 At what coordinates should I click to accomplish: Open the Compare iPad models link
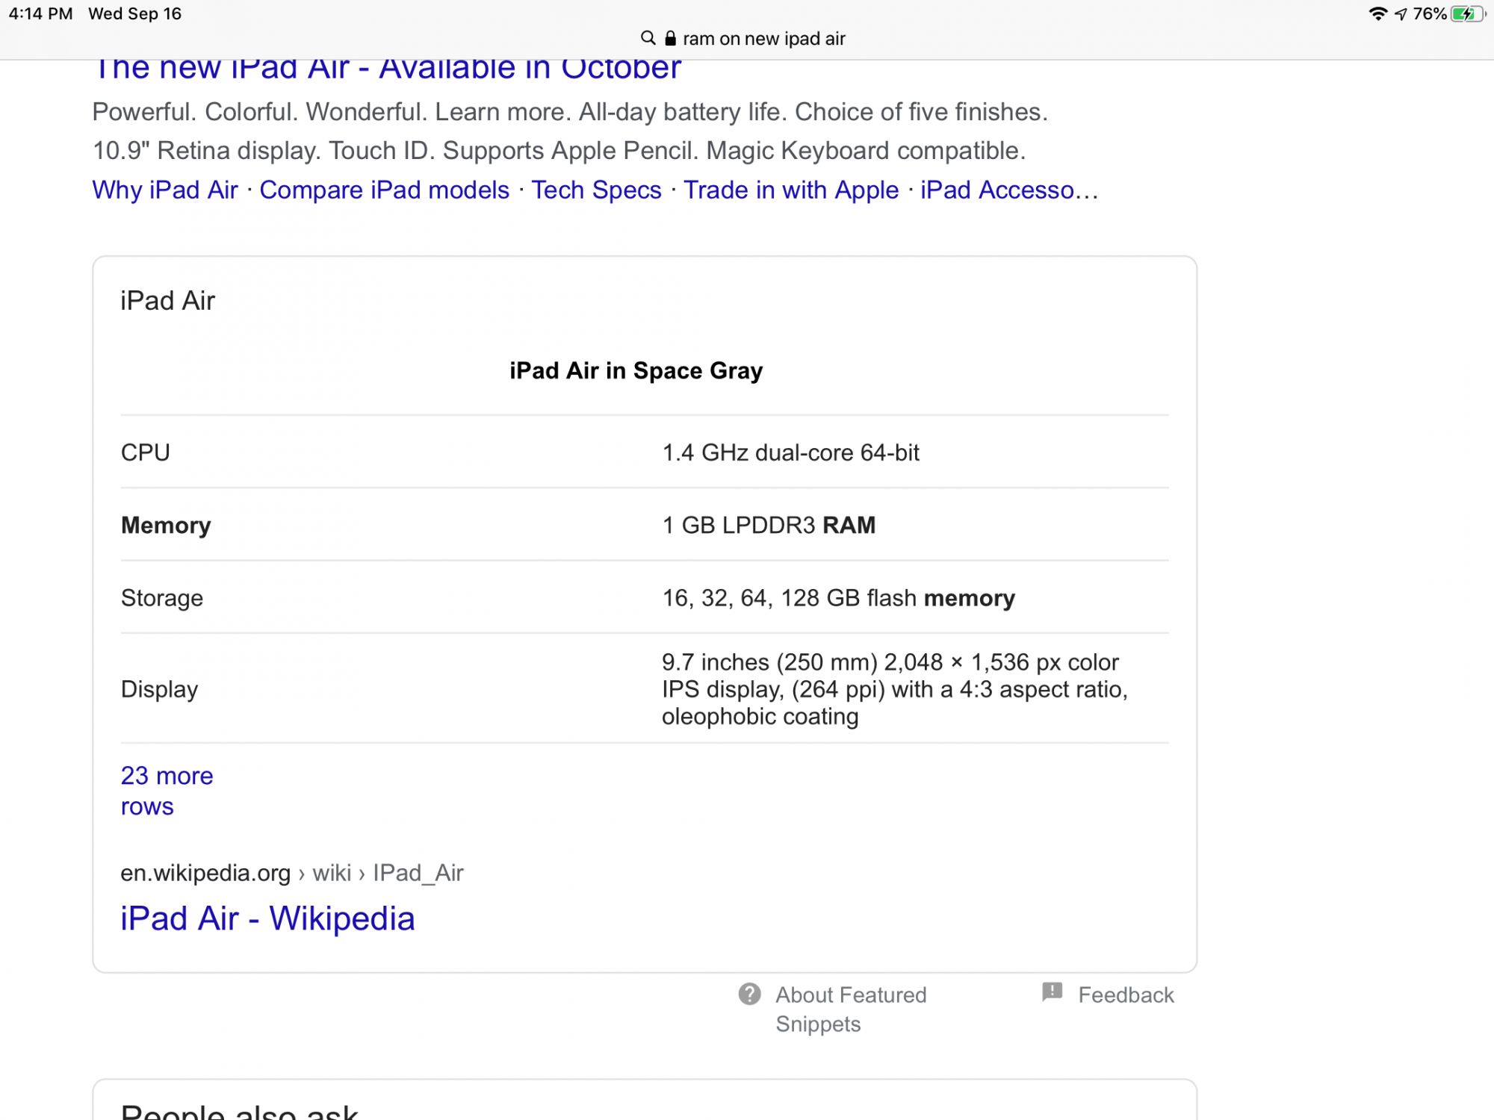click(384, 190)
